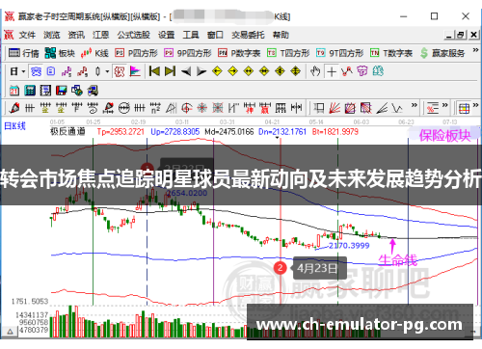This screenshot has height=349, width=482.
Task: Click the small triangle button beside volume scale
Action: [10, 332]
